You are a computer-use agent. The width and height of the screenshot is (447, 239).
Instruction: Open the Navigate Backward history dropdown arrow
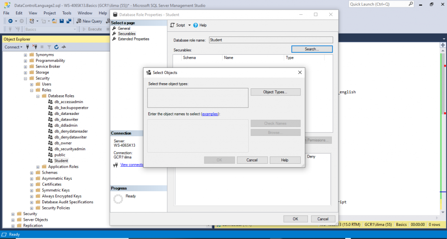pyautogui.click(x=16, y=21)
